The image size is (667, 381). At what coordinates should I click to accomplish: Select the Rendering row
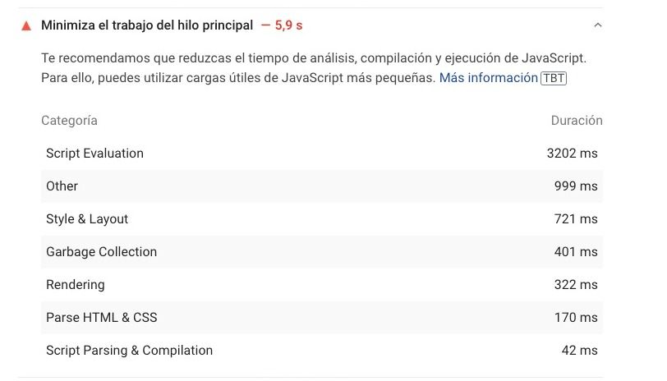322,284
